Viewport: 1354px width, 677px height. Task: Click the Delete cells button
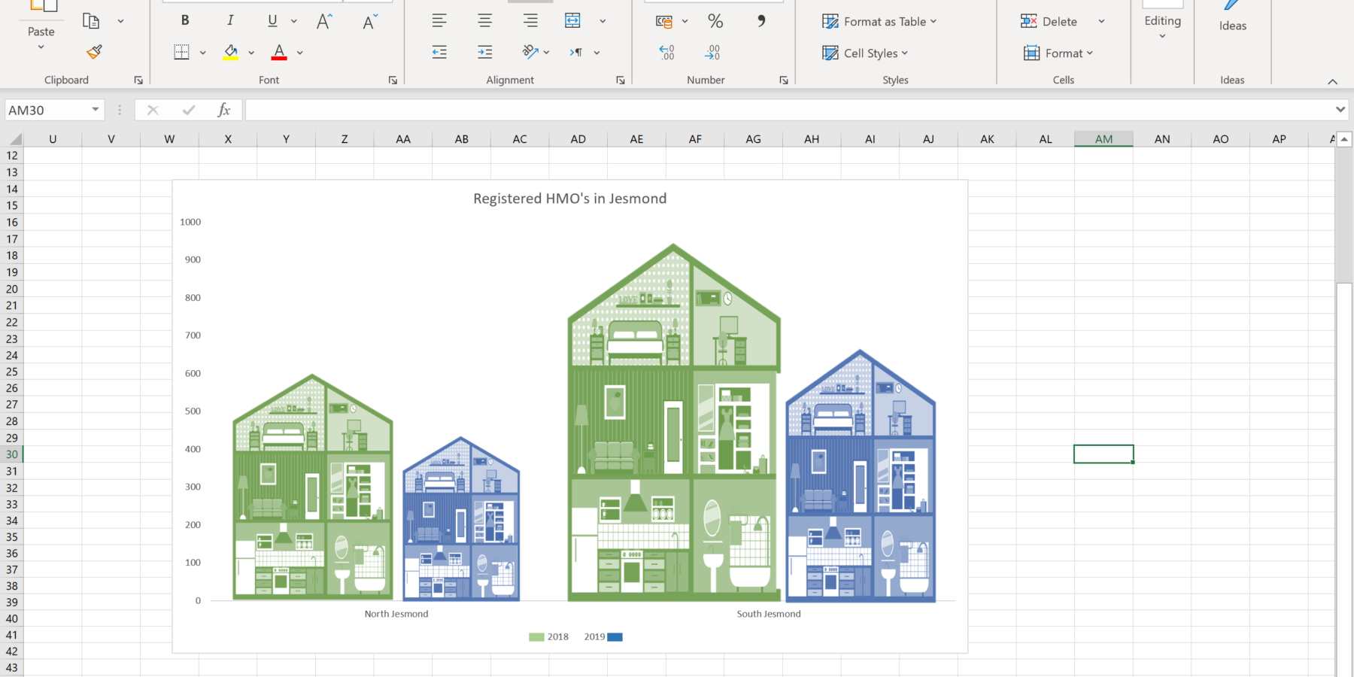coord(1050,22)
